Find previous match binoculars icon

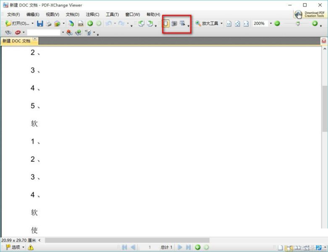coord(69,32)
